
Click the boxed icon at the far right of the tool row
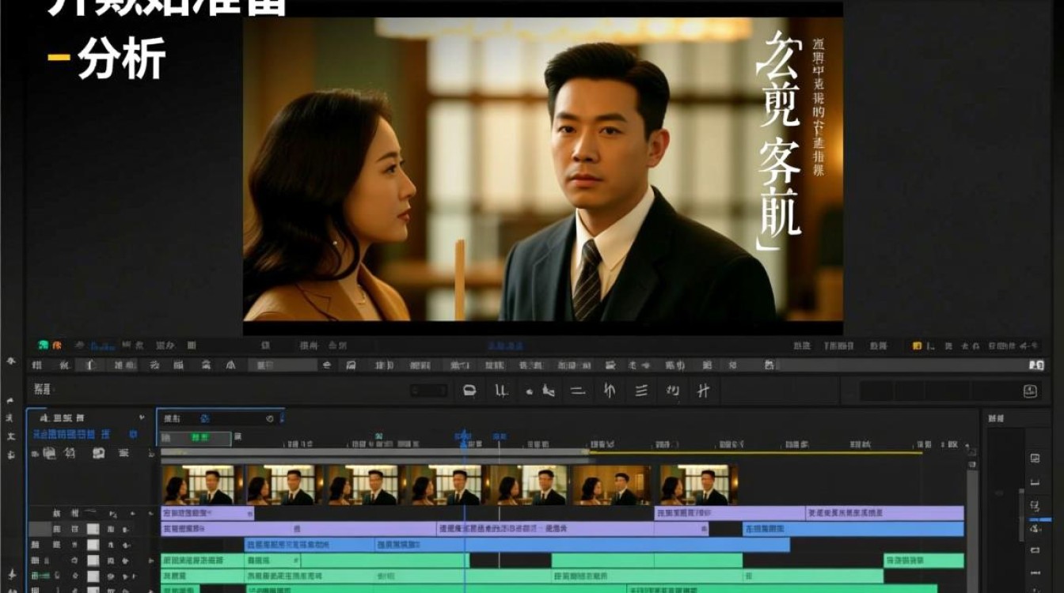coord(1030,391)
